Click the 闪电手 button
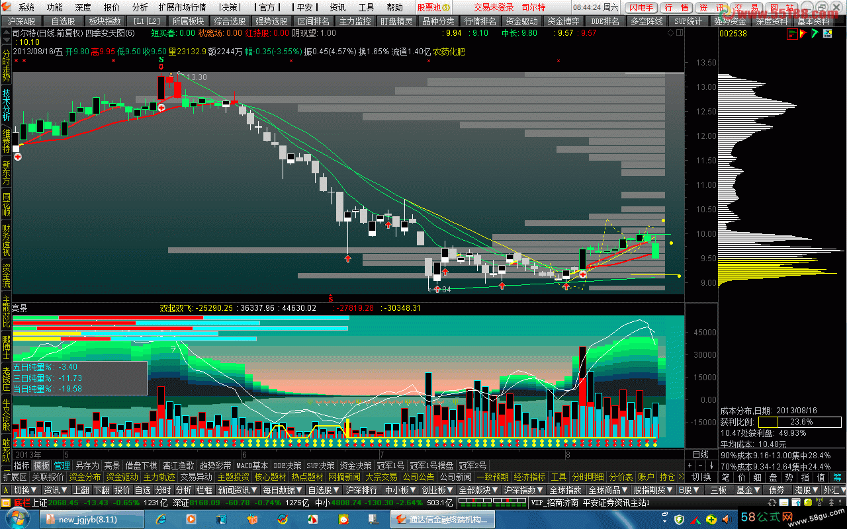 [641, 7]
